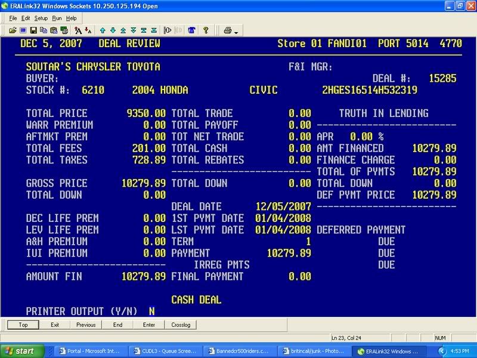Click the connect plug icon
Screen dimensions: 477x358
point(168,30)
